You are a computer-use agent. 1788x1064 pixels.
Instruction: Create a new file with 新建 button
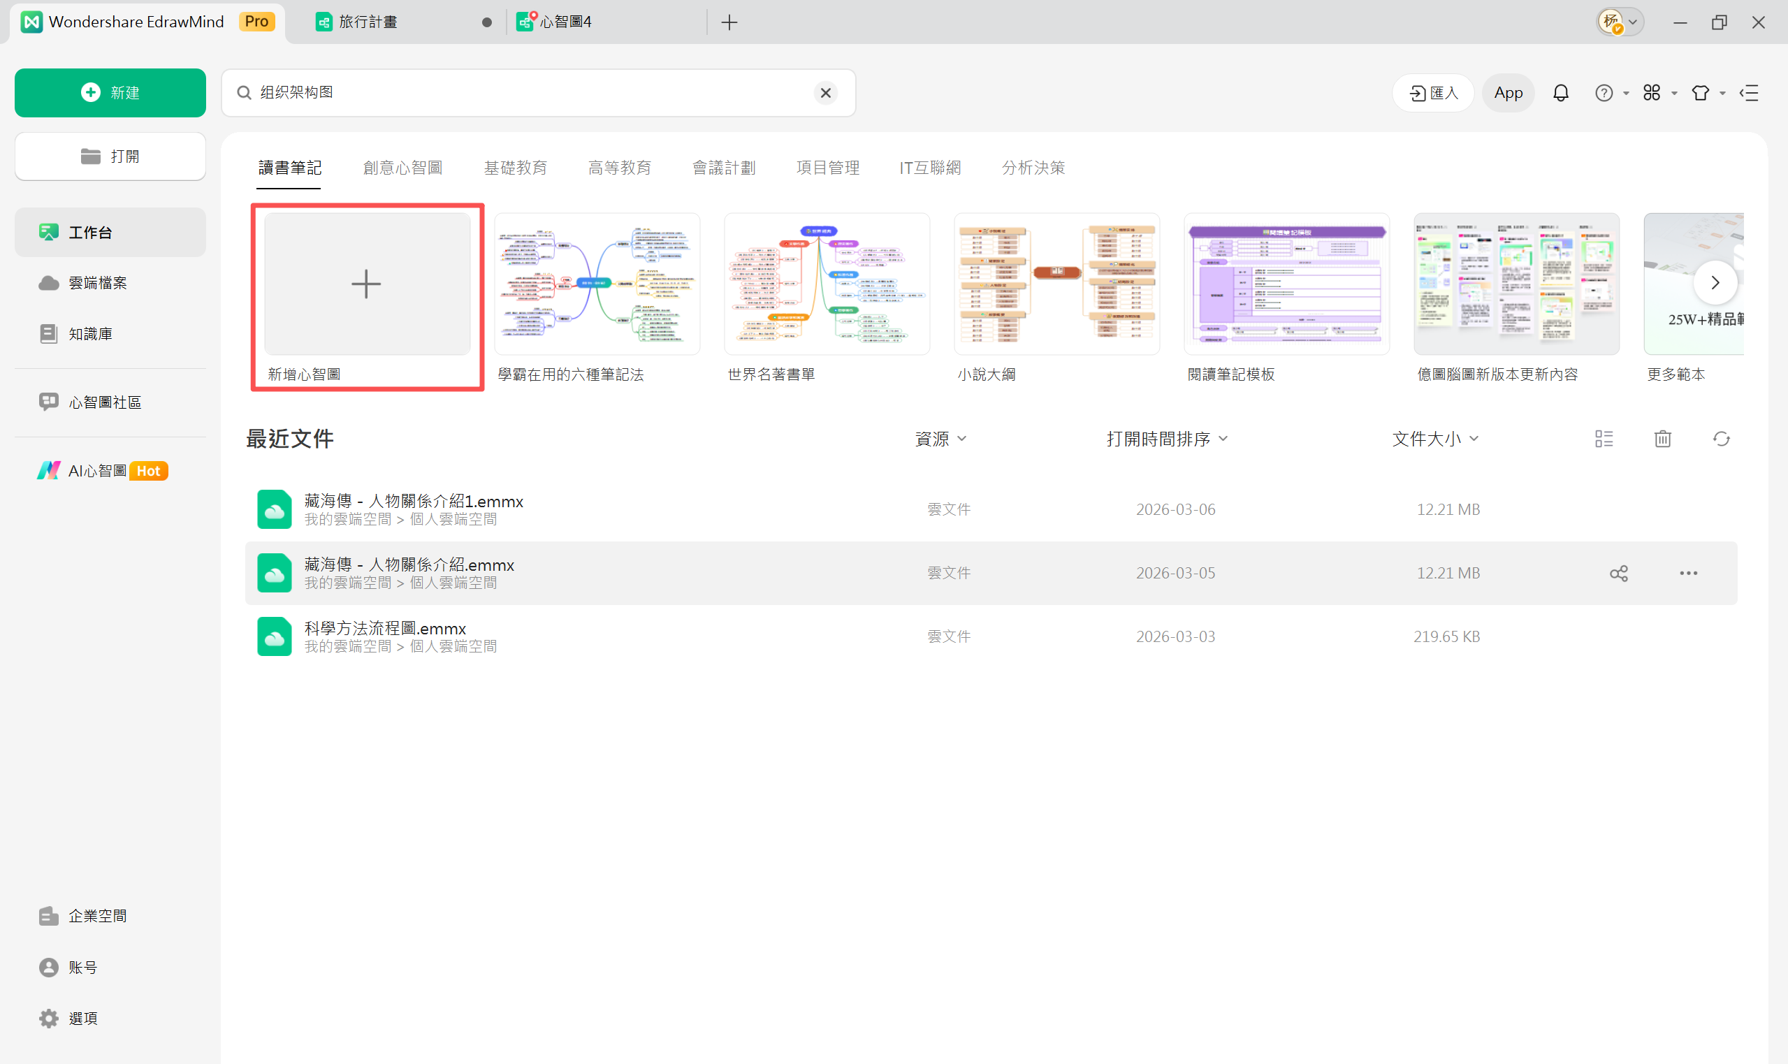click(x=110, y=92)
